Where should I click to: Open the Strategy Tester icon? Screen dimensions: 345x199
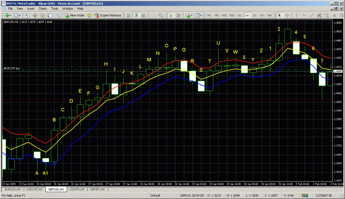(x=57, y=15)
